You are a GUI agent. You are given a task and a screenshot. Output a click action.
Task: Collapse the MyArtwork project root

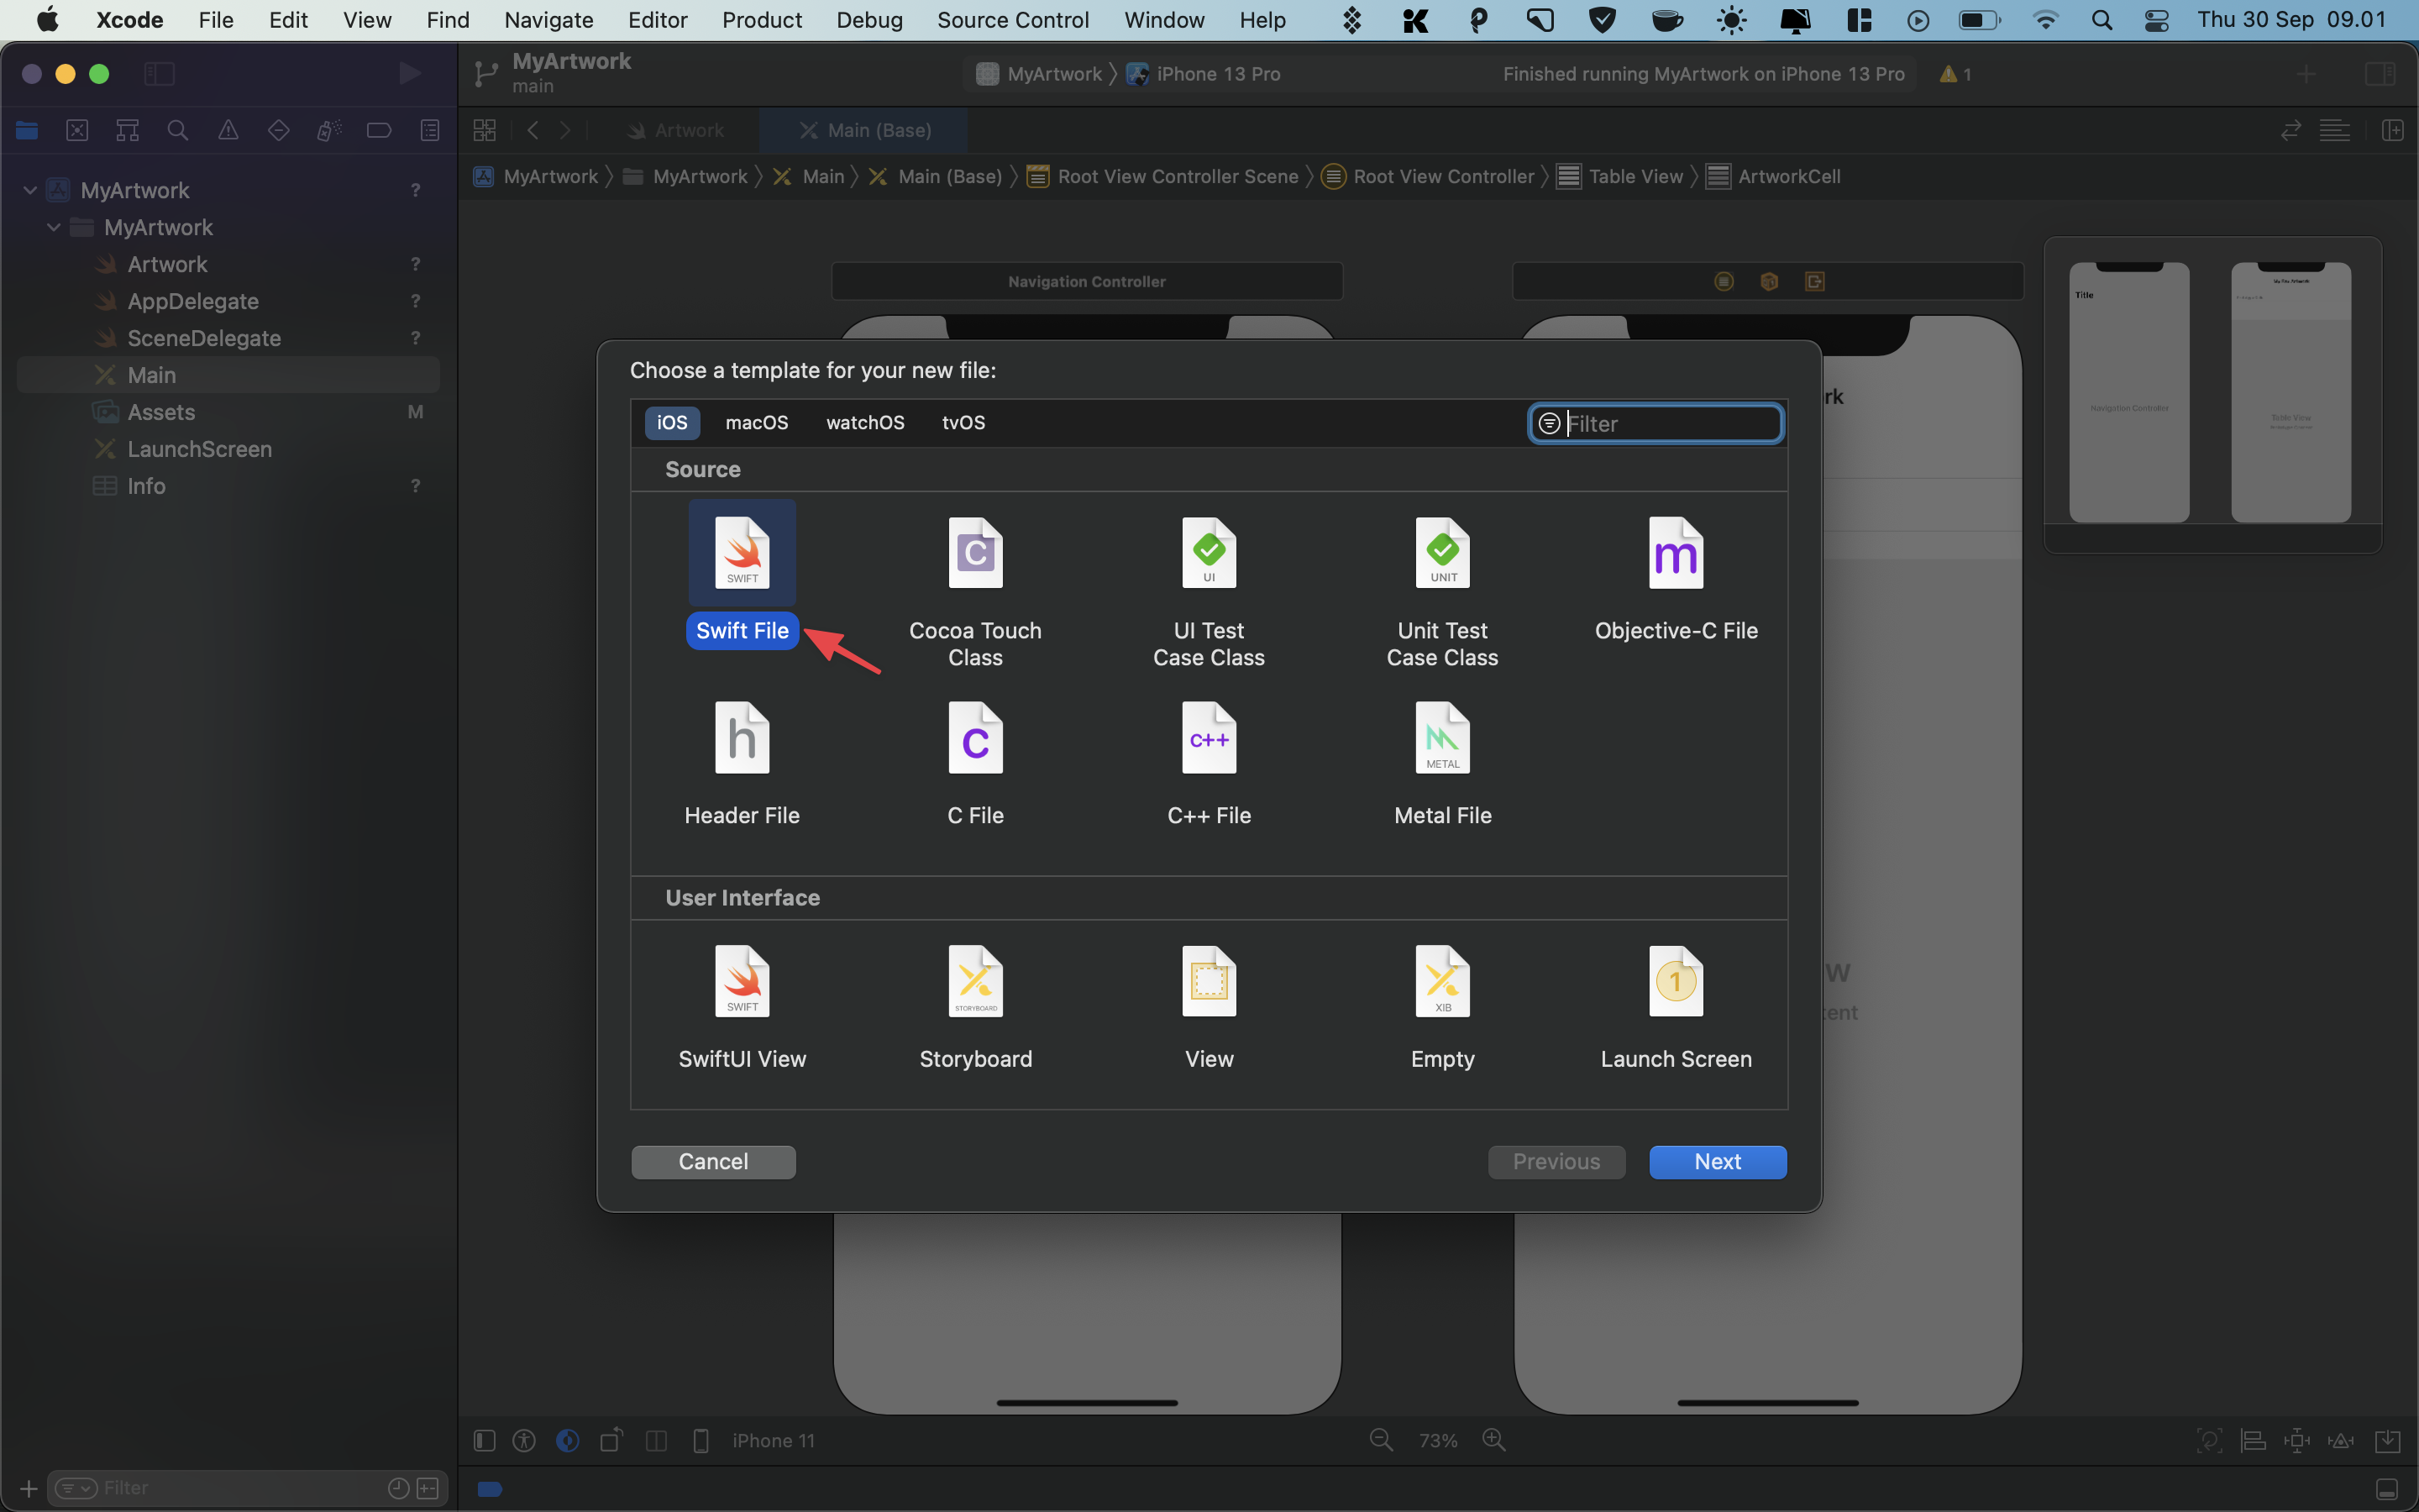(30, 190)
